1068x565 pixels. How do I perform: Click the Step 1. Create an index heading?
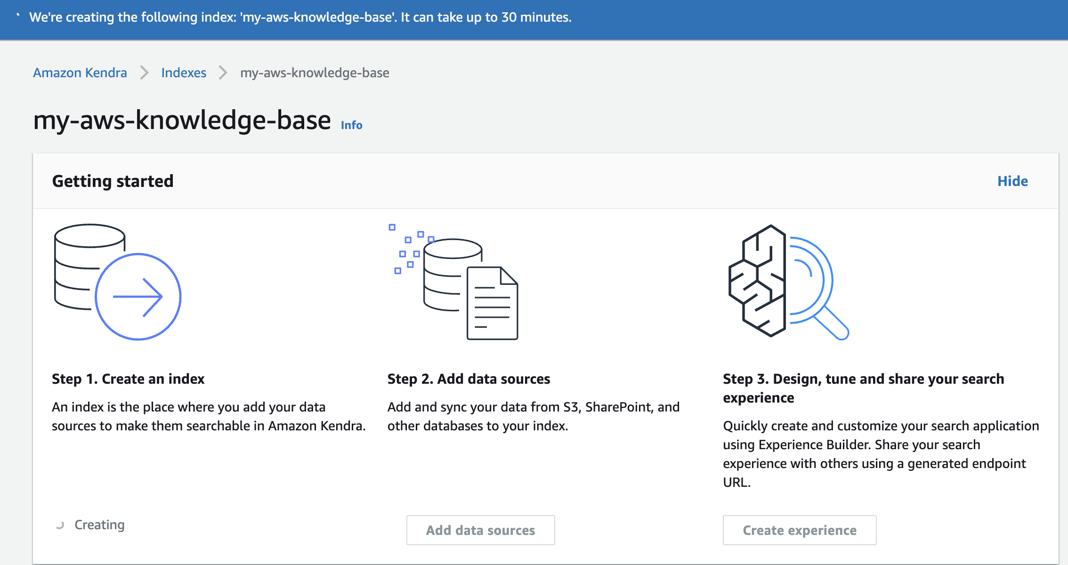pyautogui.click(x=128, y=379)
